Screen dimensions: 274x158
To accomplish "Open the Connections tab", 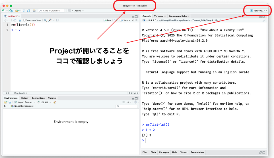I will click(38, 98).
